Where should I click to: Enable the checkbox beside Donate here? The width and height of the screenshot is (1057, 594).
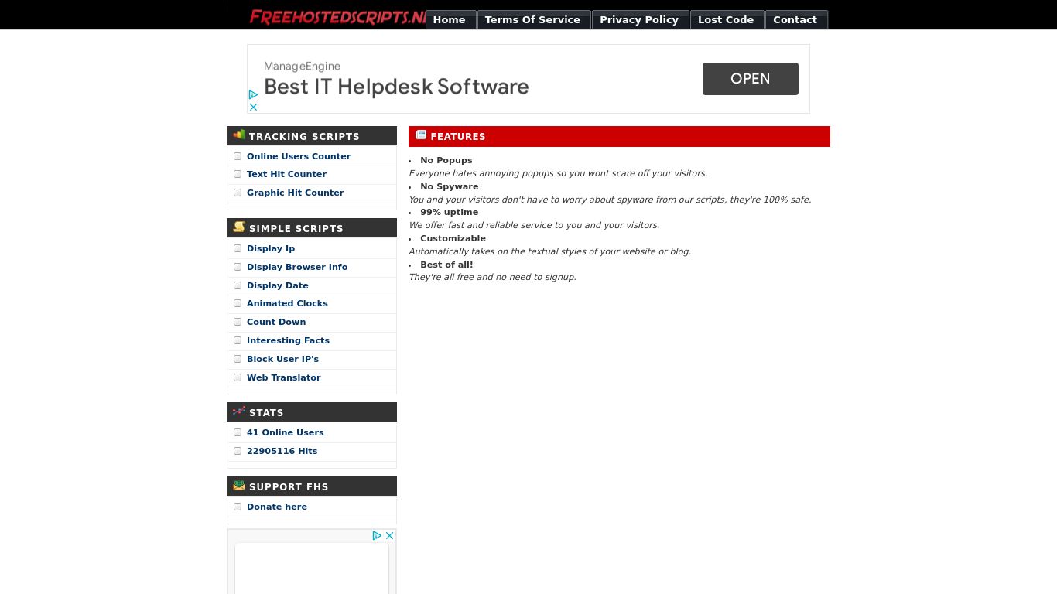[x=238, y=507]
